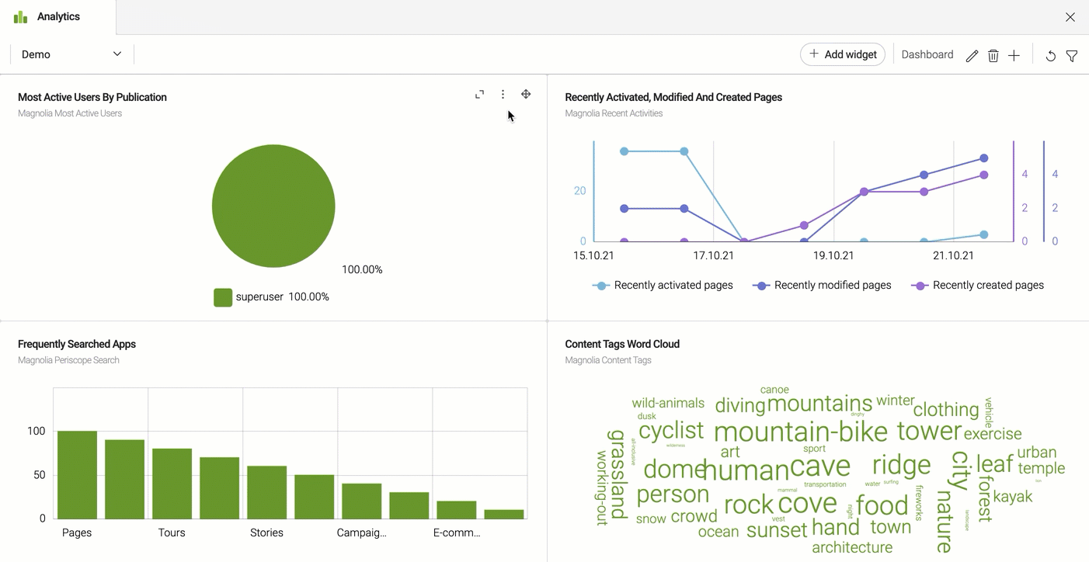This screenshot has height=562, width=1089.
Task: Switch to the Analytics tab
Action: point(57,16)
